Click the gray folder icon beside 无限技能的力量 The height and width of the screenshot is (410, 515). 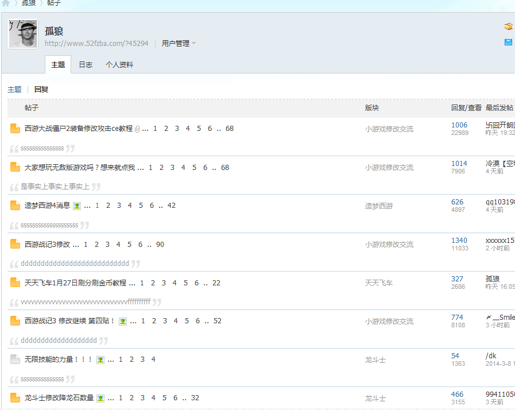pos(15,359)
